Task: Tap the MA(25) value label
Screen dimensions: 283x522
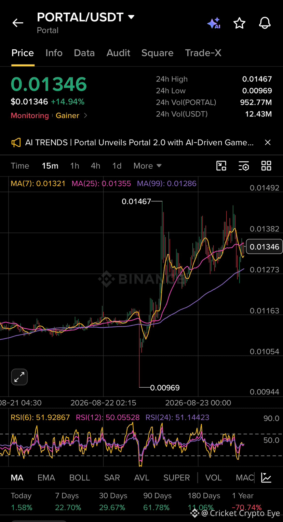Action: (101, 183)
